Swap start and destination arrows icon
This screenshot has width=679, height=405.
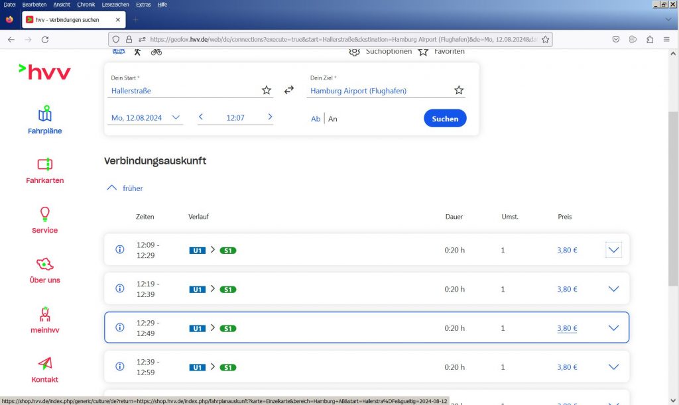click(x=289, y=90)
